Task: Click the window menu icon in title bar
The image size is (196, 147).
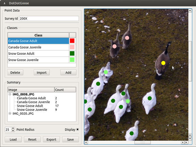Action: [x=4, y=3]
